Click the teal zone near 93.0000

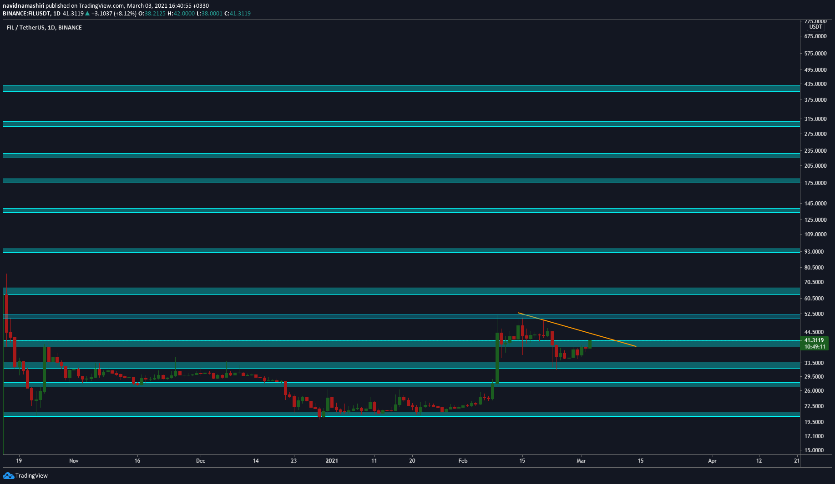[x=401, y=250]
